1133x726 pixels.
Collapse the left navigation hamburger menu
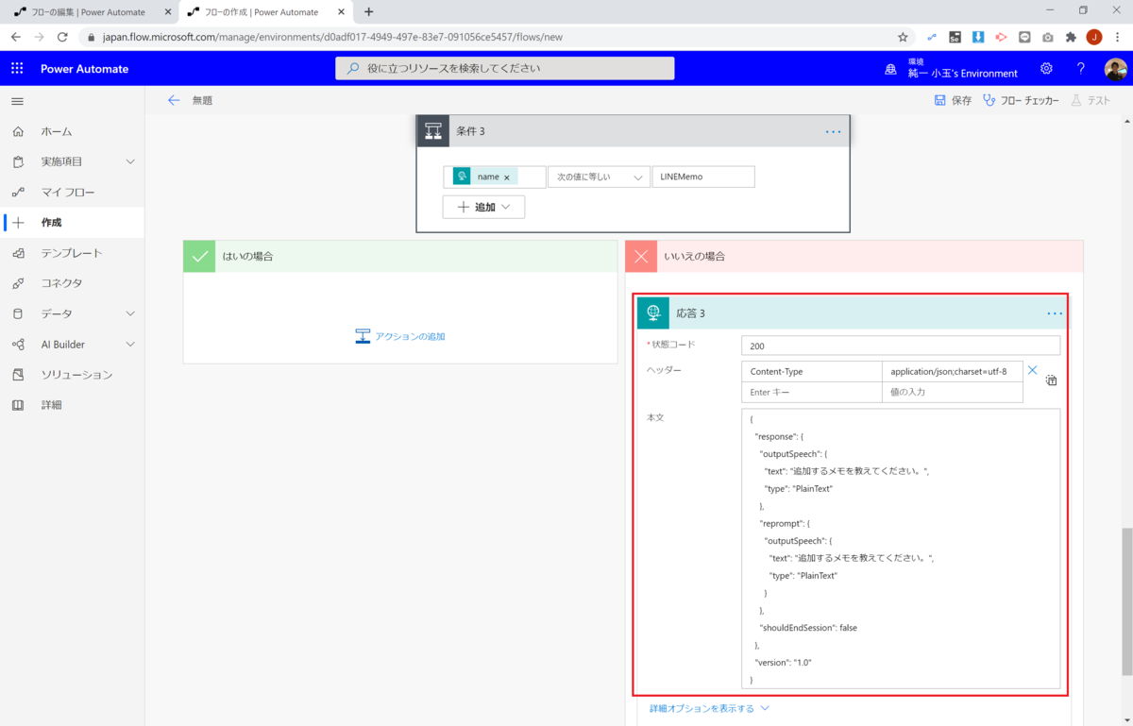pyautogui.click(x=17, y=101)
